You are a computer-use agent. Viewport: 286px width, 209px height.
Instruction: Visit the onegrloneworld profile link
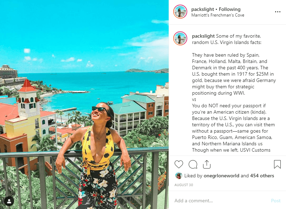pyautogui.click(x=221, y=176)
